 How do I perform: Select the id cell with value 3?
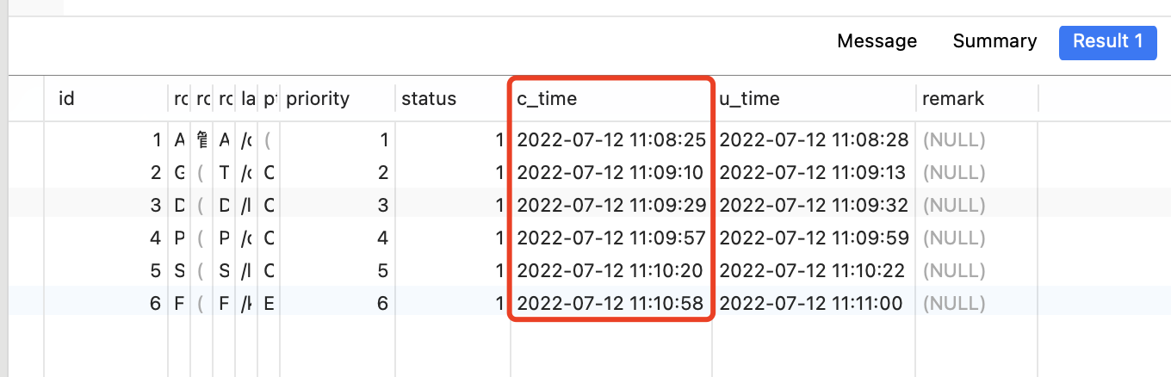(155, 206)
